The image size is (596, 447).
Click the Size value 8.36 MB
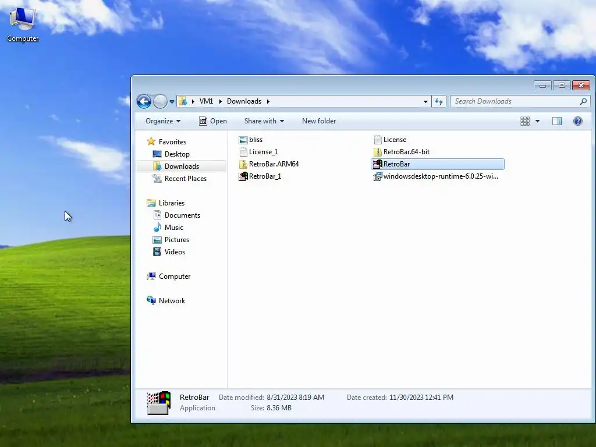click(x=279, y=408)
